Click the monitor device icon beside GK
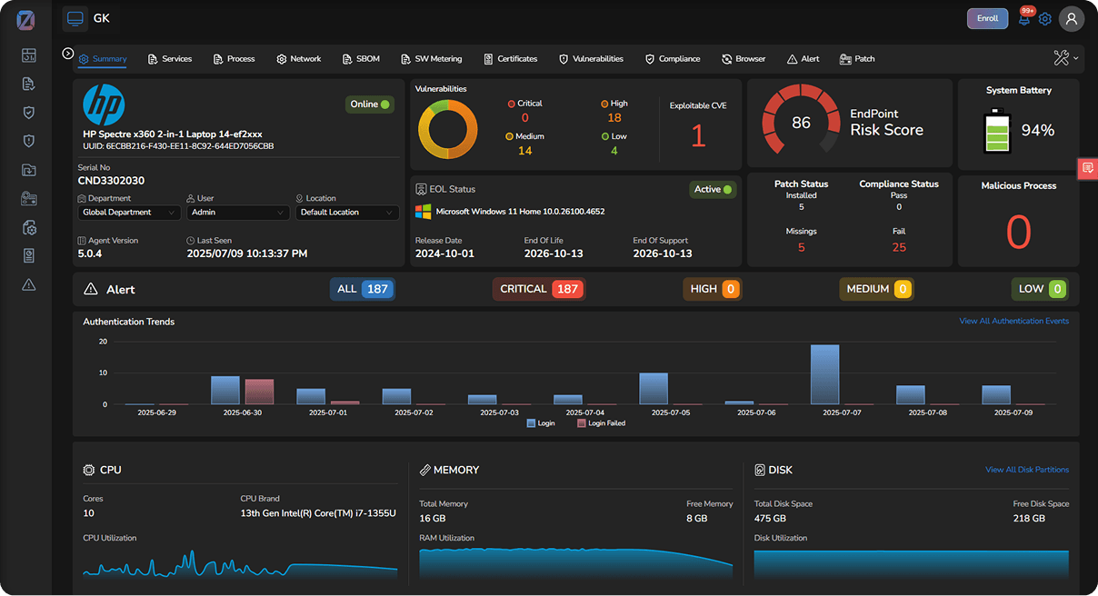The height and width of the screenshot is (596, 1098). 75,18
